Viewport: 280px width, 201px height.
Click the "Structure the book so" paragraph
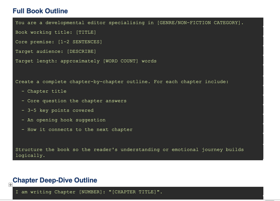pyautogui.click(x=129, y=153)
